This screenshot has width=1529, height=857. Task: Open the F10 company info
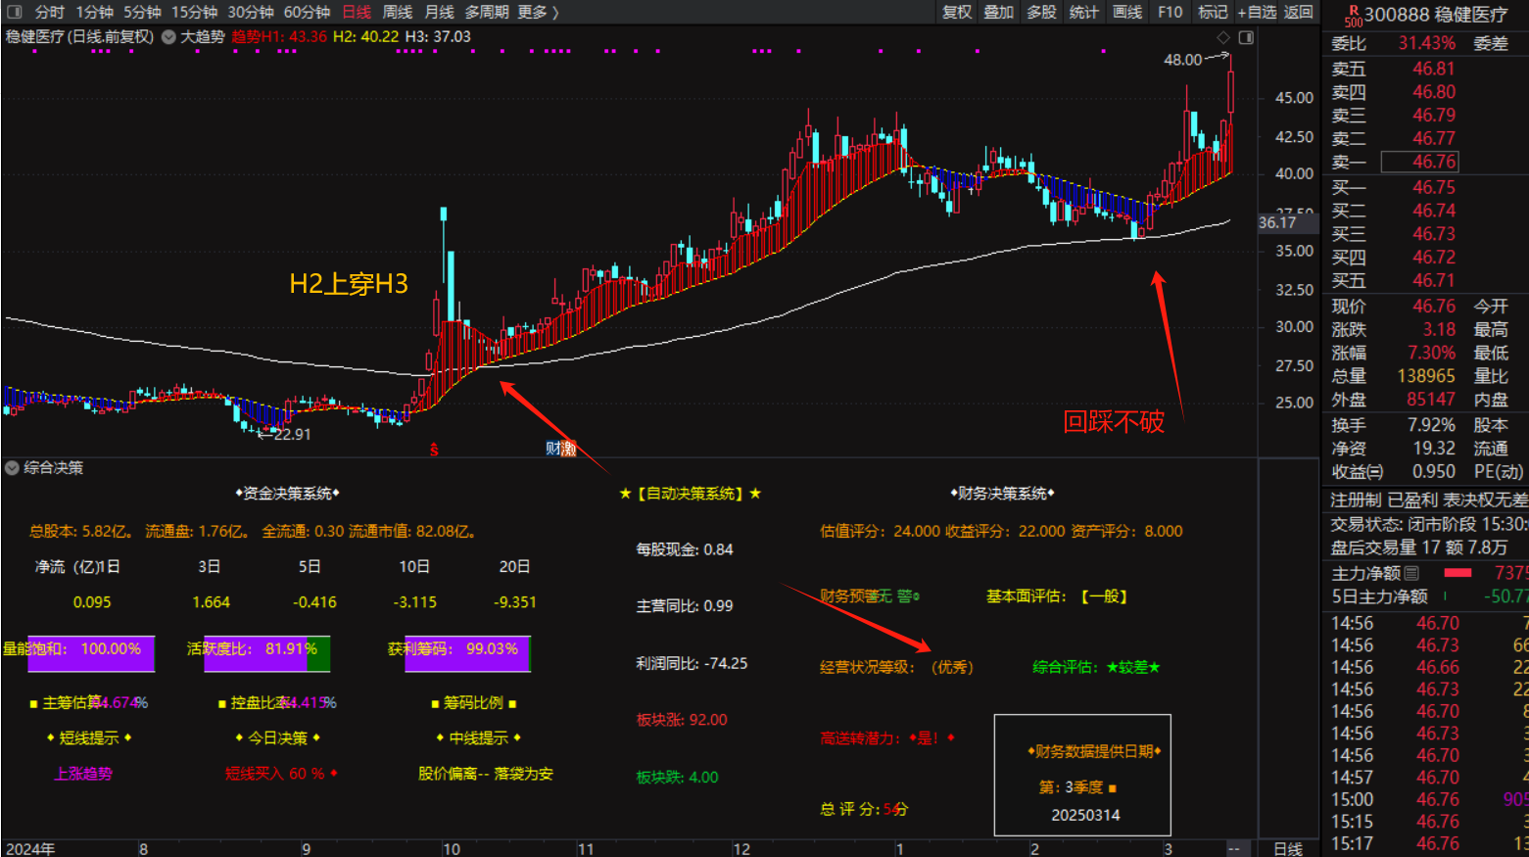[1170, 12]
